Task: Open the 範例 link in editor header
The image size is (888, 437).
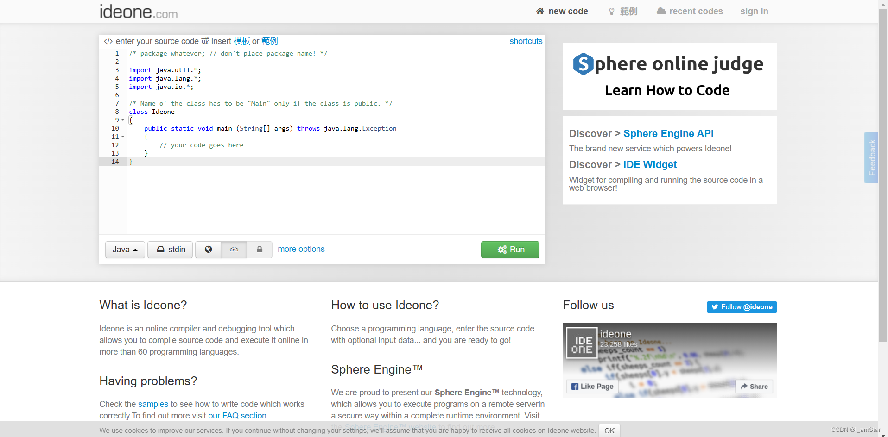Action: 269,41
